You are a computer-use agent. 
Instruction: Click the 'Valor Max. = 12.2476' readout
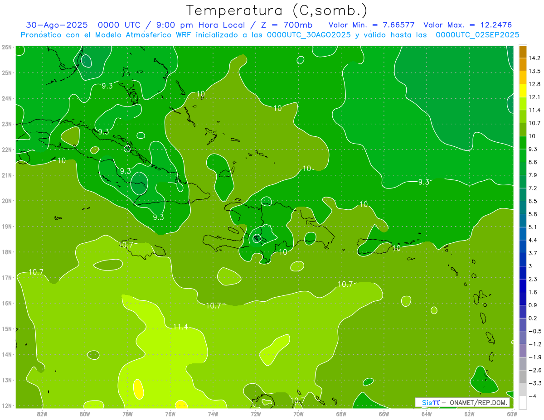pyautogui.click(x=467, y=25)
